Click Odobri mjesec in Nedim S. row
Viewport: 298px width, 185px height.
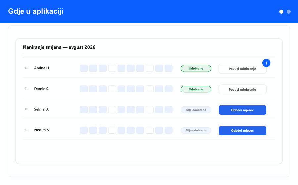[x=242, y=130]
